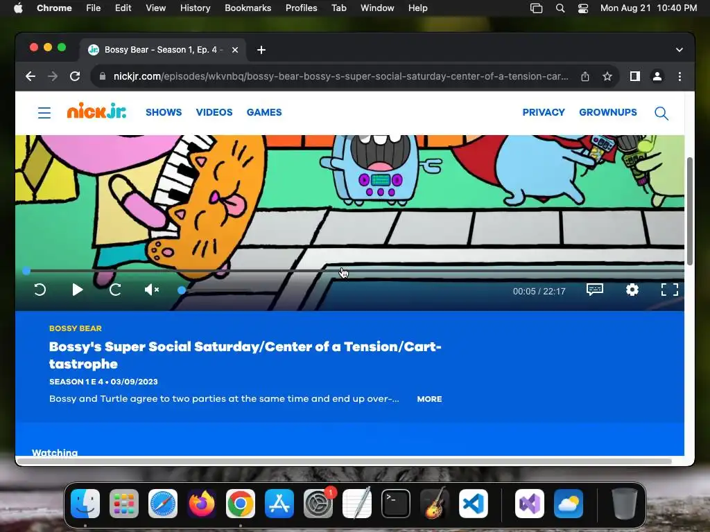The height and width of the screenshot is (532, 710).
Task: Click the date and time in menu bar
Action: 648,8
